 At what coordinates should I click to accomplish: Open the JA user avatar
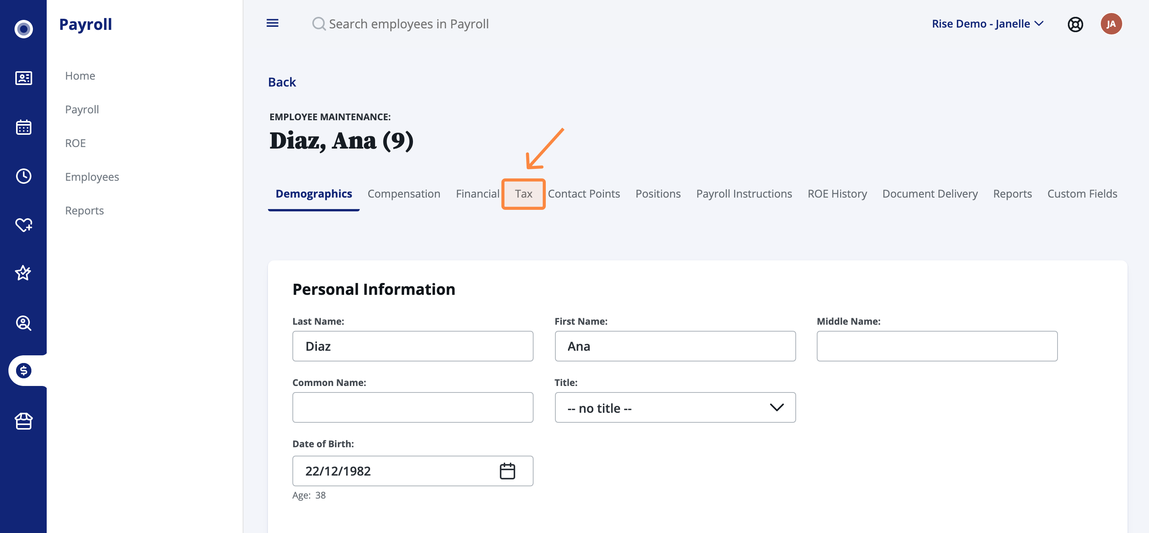pyautogui.click(x=1111, y=24)
